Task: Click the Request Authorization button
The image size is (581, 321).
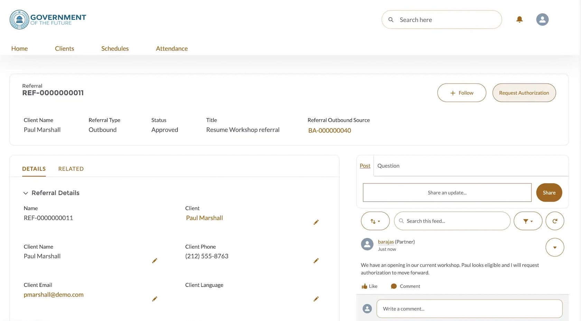Action: click(524, 93)
